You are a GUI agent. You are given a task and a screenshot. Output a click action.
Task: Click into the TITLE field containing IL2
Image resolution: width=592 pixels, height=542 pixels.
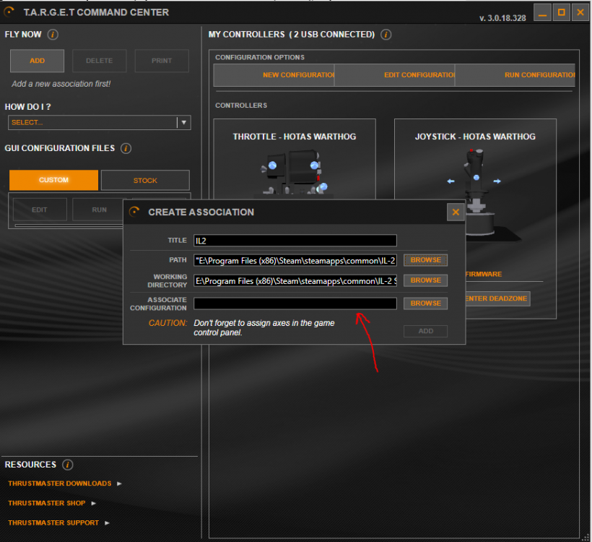point(295,241)
